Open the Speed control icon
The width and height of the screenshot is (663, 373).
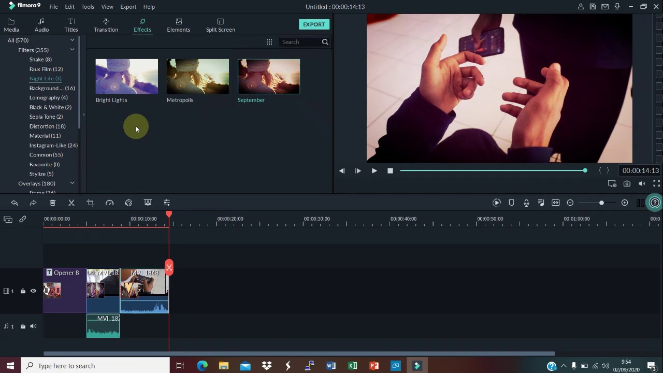109,203
